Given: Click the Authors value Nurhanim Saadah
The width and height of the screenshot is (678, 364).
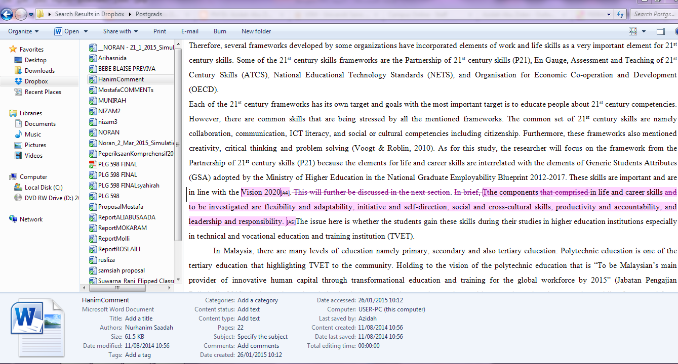Looking at the screenshot, I should click(149, 328).
